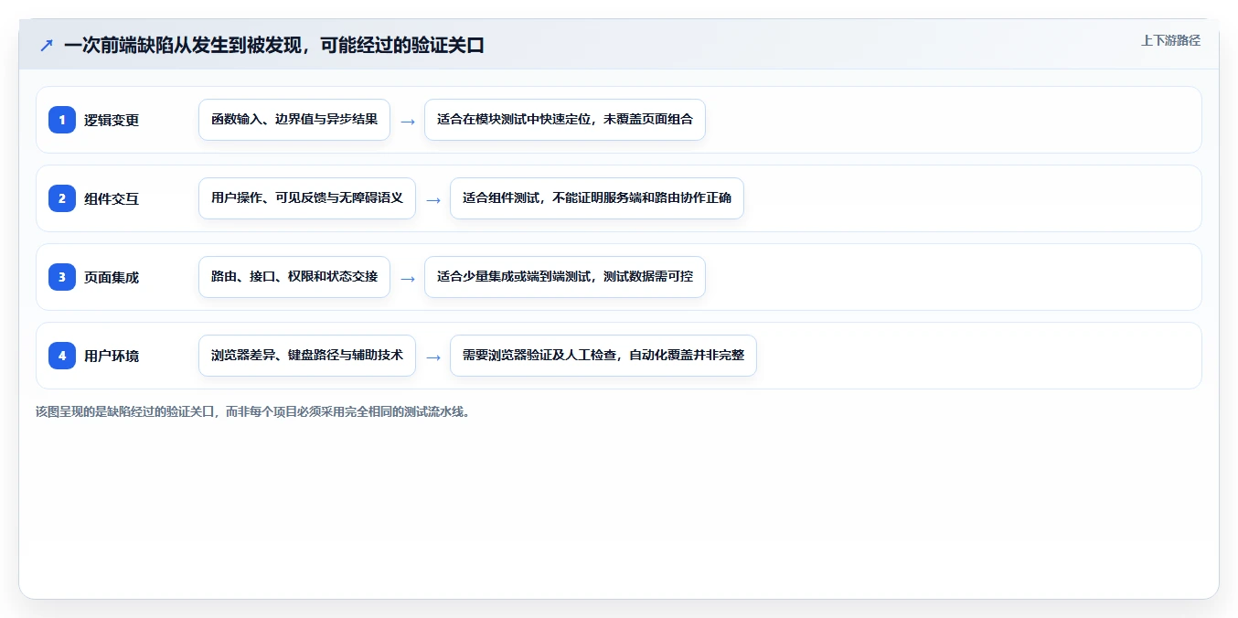Click the number 1 badge for 逻辑变更
1238x618 pixels.
click(x=62, y=120)
